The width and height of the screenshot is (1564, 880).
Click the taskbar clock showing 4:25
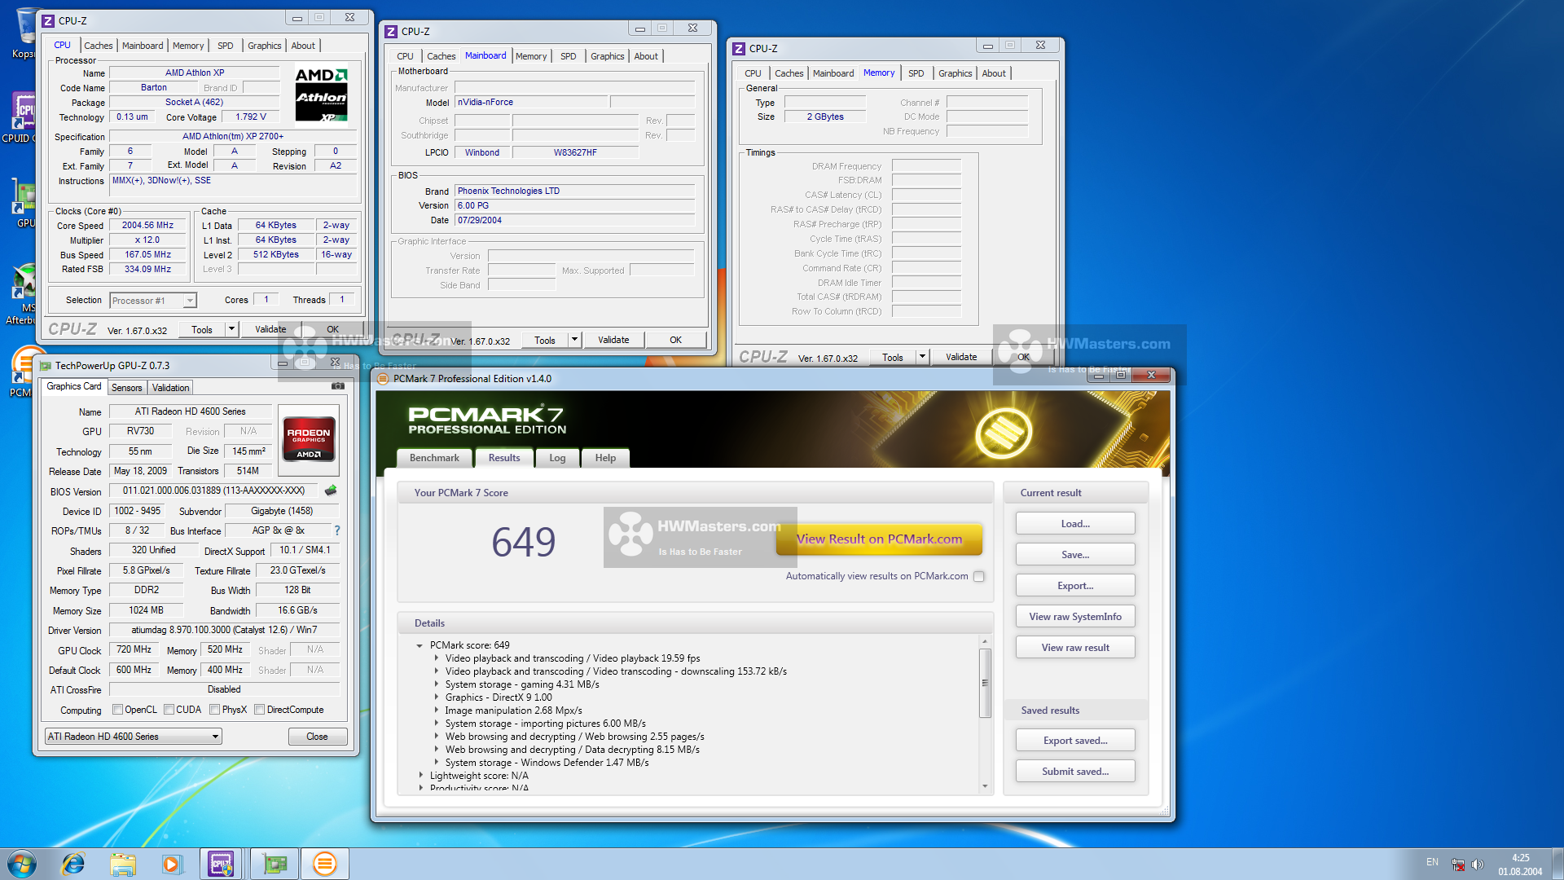click(1520, 864)
